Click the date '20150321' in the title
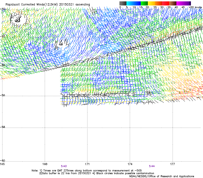Image resolution: width=203 pixels, height=178 pixels. [x=66, y=5]
